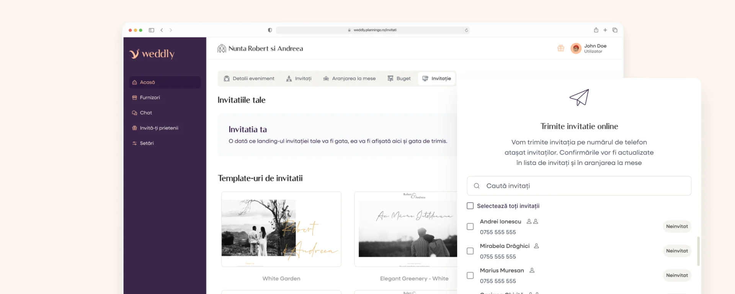This screenshot has height=294, width=735.
Task: Enable Selectează toți invitații checkbox
Action: click(x=470, y=206)
